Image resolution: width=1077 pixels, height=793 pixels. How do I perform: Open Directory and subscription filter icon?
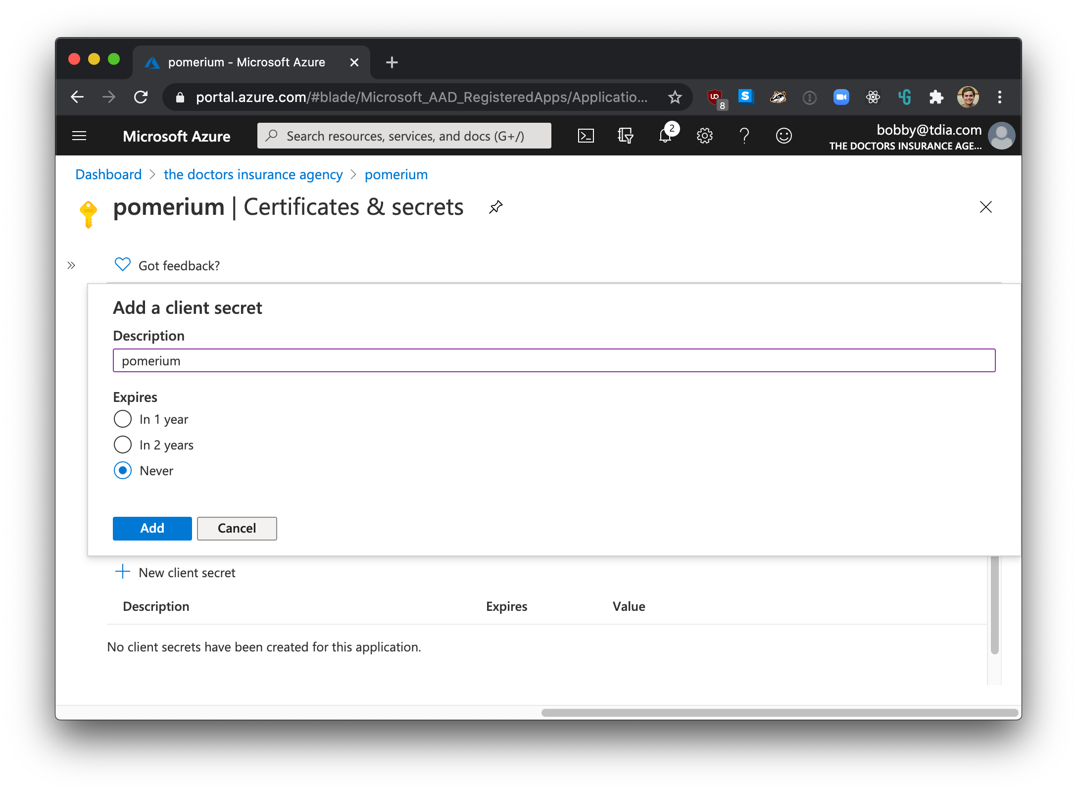pos(626,136)
